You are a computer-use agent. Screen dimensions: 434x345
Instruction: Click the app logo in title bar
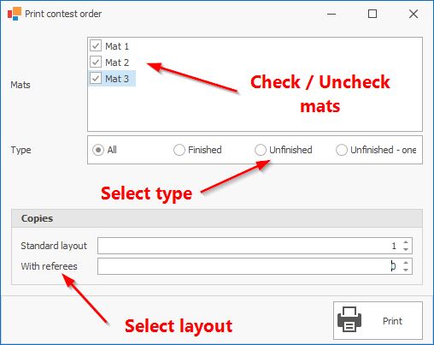click(x=15, y=14)
